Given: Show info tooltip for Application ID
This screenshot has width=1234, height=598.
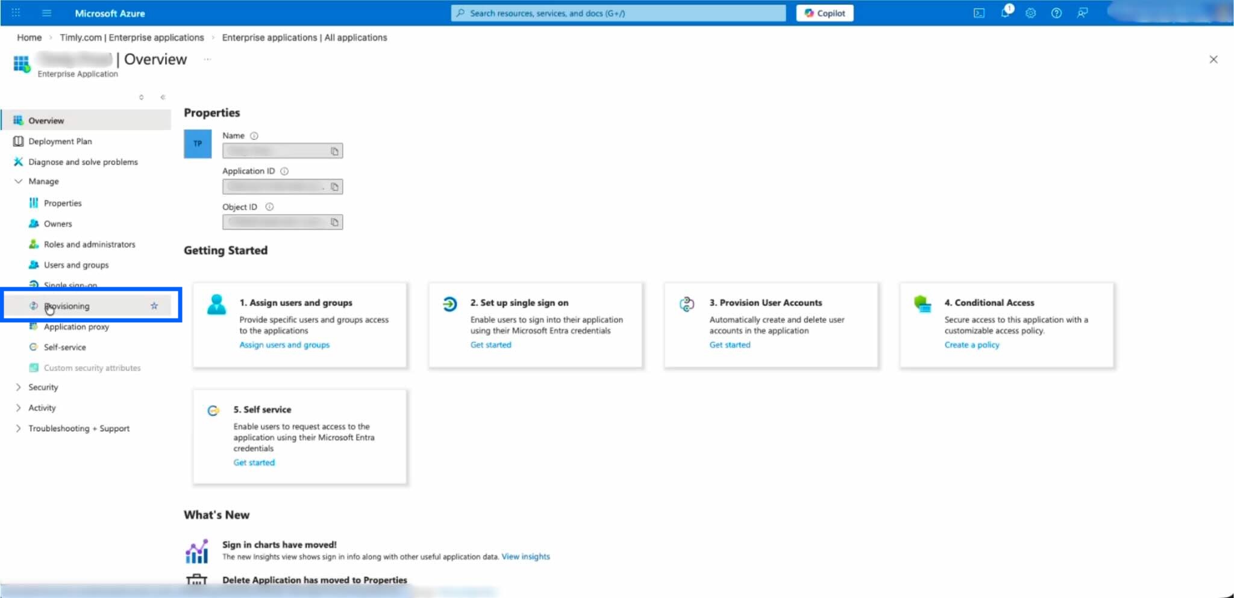Looking at the screenshot, I should pos(284,171).
